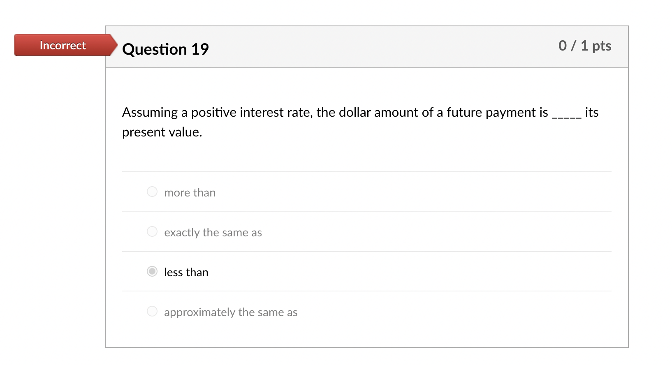
Task: Click the "approximately the same as" answer label
Action: coord(231,312)
